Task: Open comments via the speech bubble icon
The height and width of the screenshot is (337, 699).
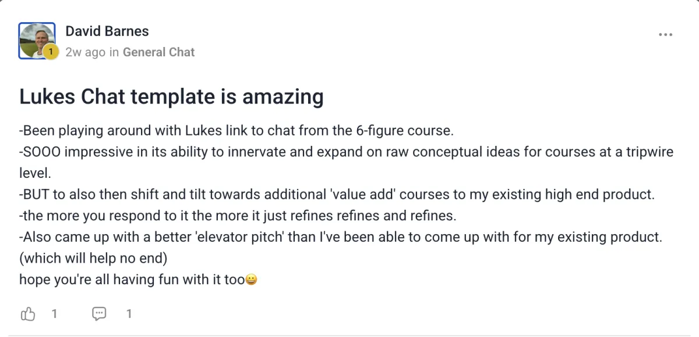Action: 100,314
